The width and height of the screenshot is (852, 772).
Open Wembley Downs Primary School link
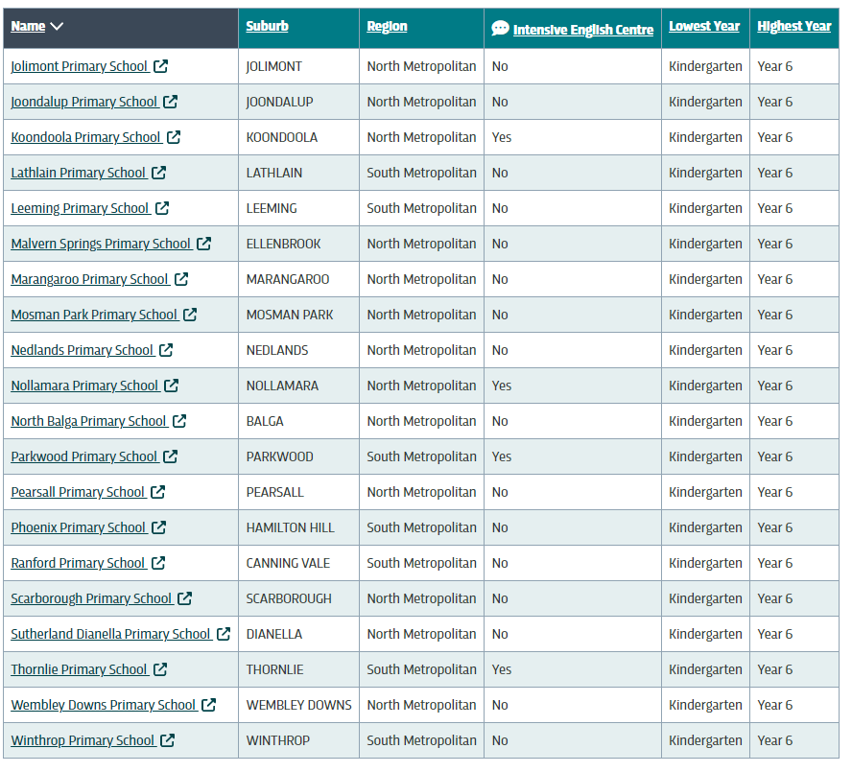pos(104,705)
